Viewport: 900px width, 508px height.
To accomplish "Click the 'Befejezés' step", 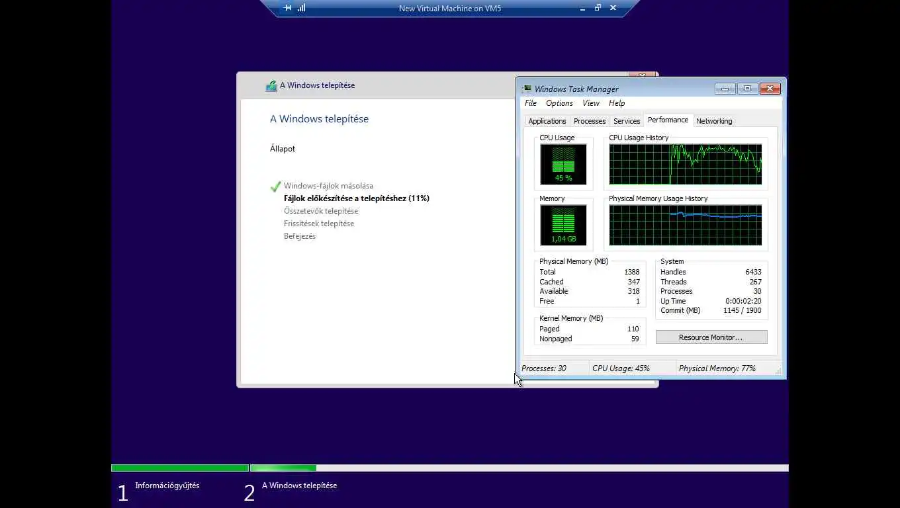I will (300, 236).
